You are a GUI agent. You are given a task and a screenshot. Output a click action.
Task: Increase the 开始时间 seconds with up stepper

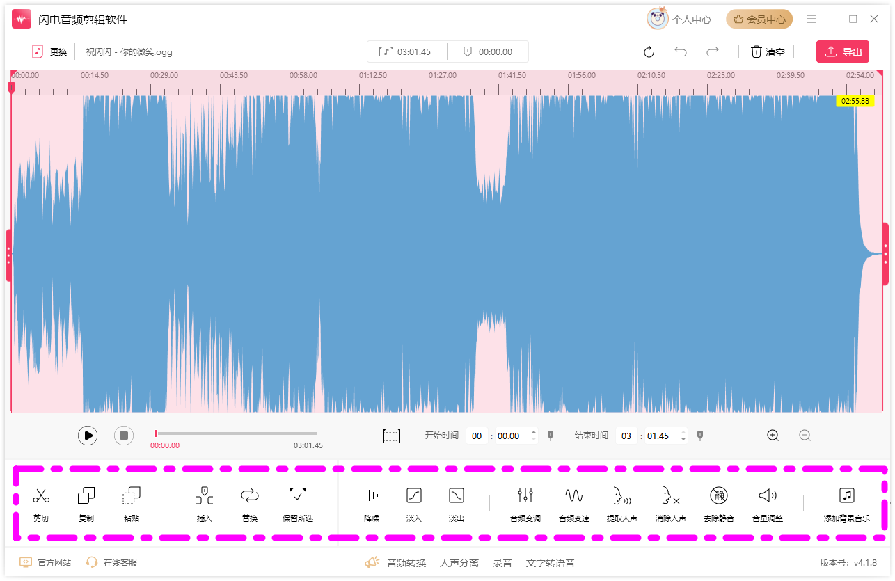(x=534, y=432)
